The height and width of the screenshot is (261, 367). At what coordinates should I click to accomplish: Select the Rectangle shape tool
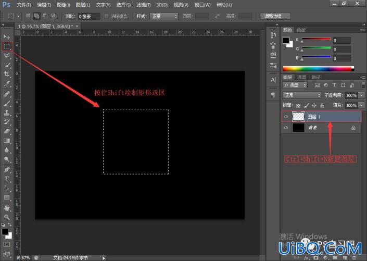point(7,198)
